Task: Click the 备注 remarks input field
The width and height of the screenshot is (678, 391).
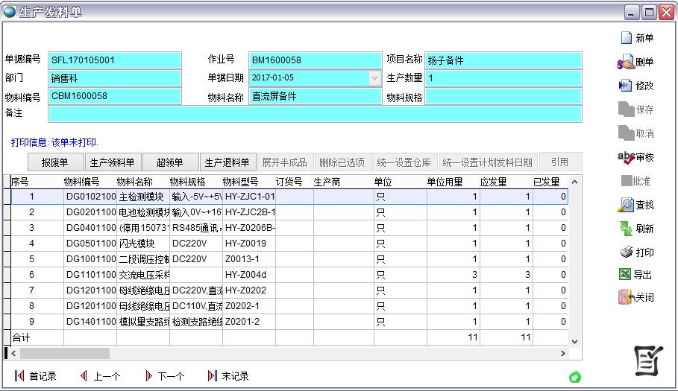Action: (x=314, y=114)
